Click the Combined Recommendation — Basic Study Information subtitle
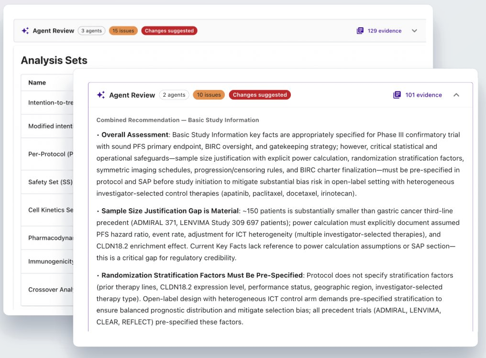486x358 pixels. click(177, 120)
